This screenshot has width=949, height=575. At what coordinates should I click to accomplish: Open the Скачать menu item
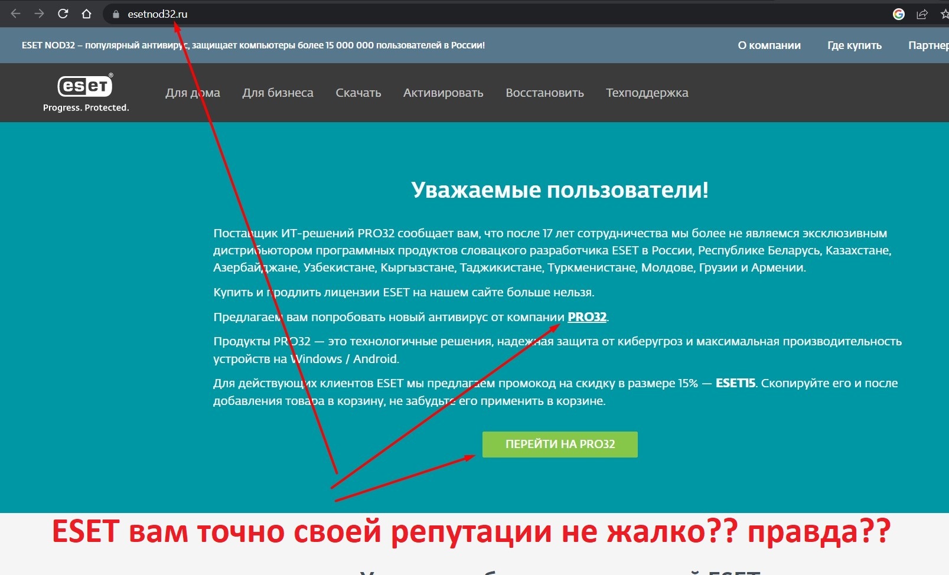pos(358,93)
